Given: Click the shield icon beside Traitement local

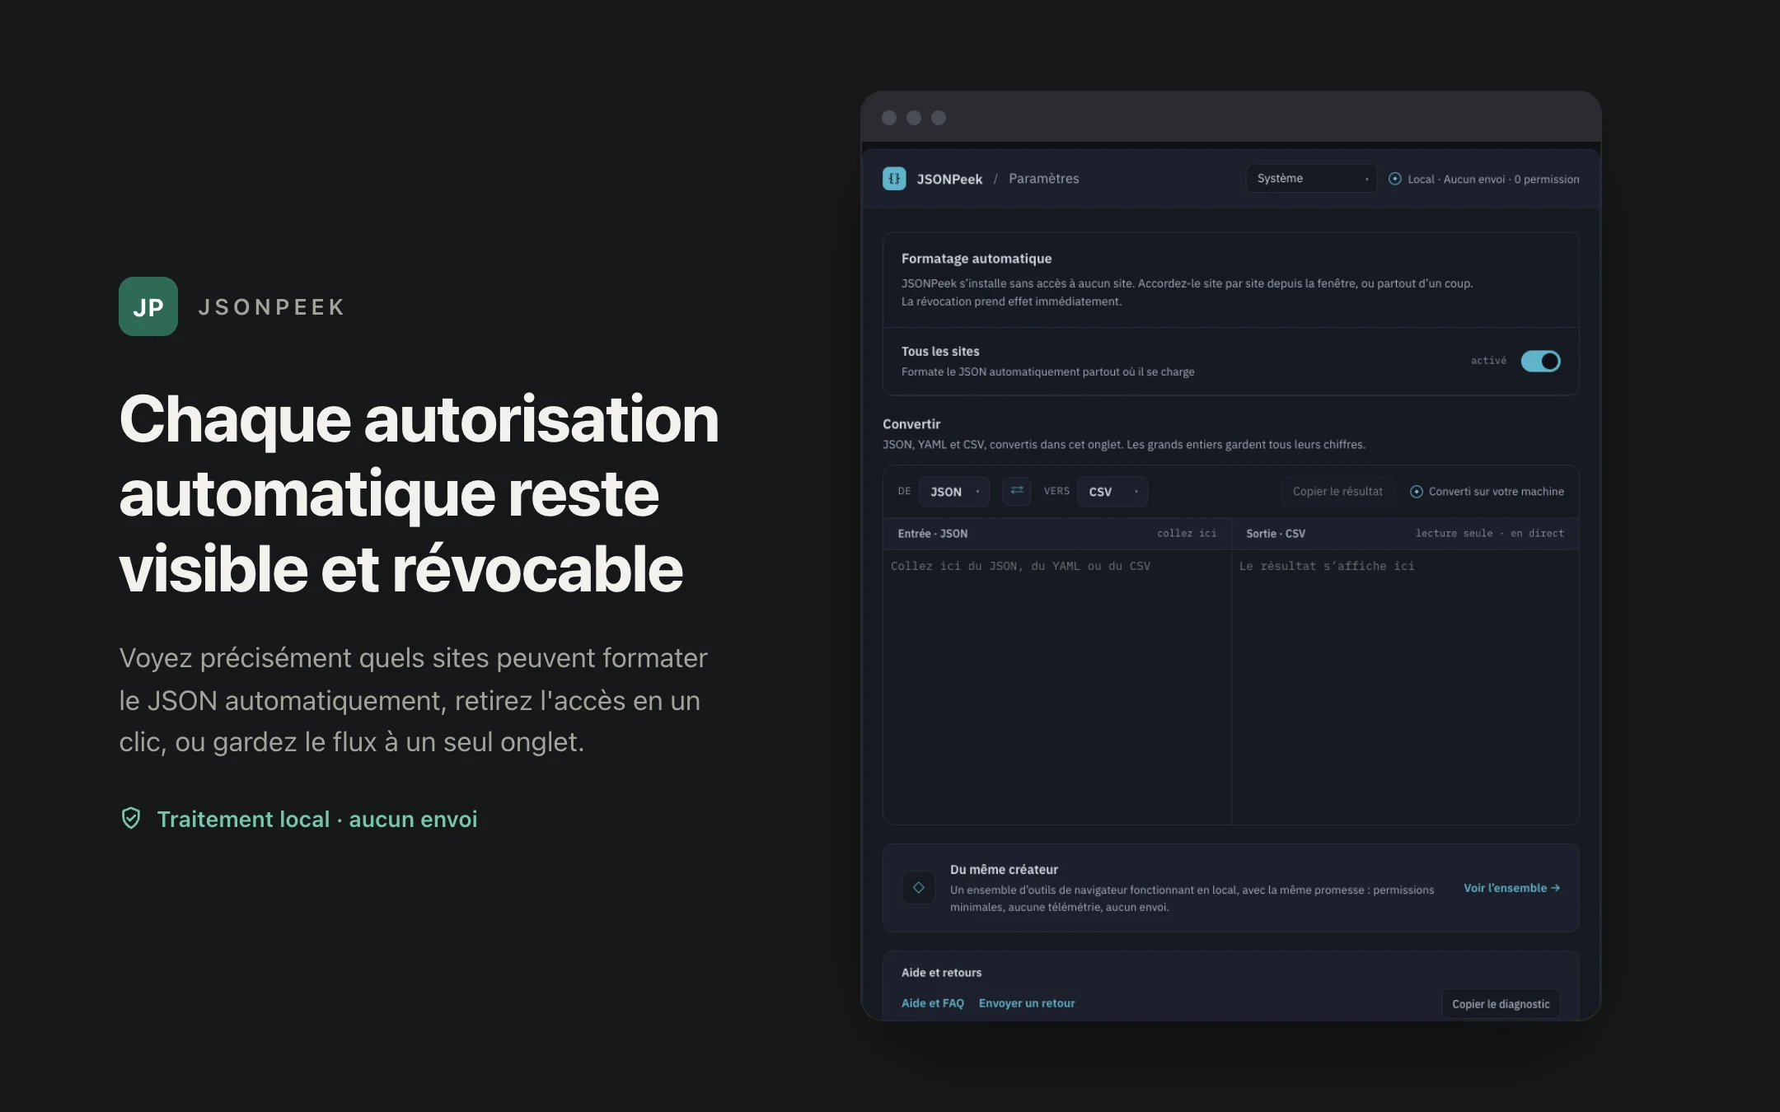Looking at the screenshot, I should tap(131, 818).
